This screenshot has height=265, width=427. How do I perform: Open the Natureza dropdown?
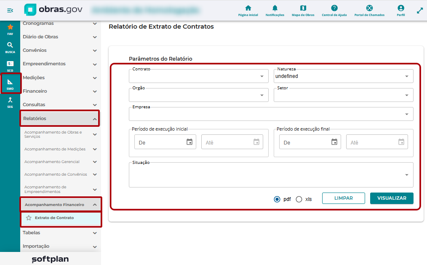[343, 76]
